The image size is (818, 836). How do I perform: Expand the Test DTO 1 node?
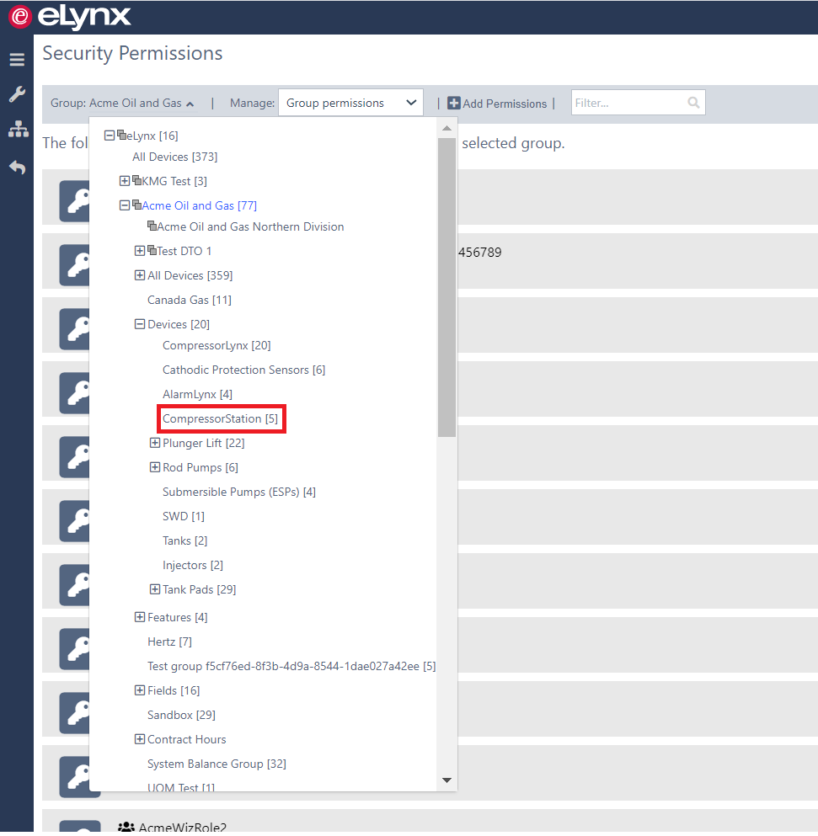tap(140, 251)
